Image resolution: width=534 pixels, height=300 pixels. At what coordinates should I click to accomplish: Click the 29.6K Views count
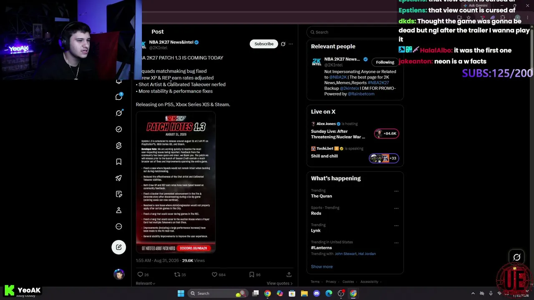[x=193, y=260]
